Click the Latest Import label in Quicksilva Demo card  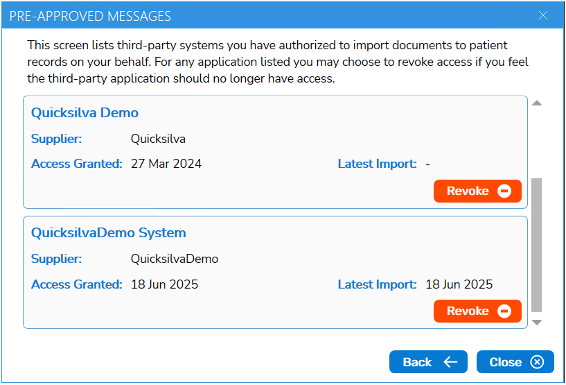[377, 164]
